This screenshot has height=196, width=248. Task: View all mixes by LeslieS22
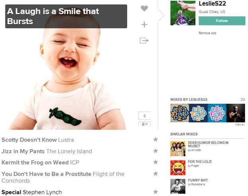pos(240,125)
